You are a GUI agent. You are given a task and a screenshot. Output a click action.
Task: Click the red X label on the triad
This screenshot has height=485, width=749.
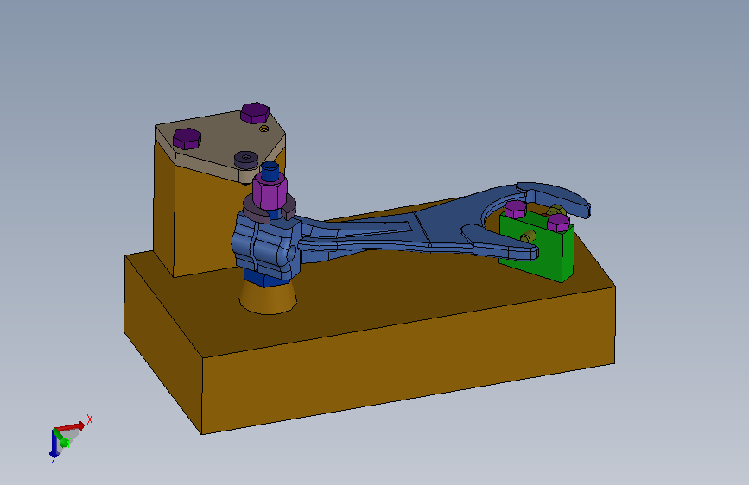(89, 420)
